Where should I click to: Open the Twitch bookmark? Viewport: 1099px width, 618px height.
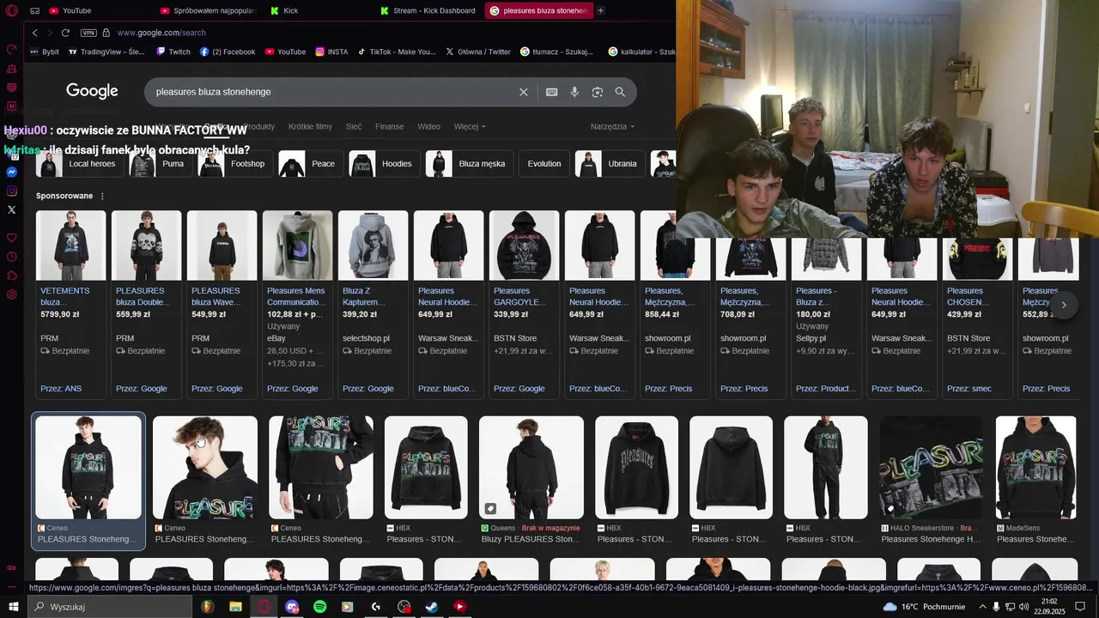tap(173, 51)
